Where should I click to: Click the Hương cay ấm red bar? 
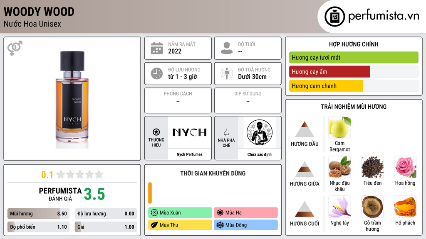point(329,72)
